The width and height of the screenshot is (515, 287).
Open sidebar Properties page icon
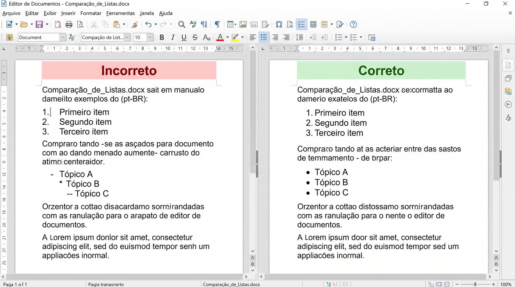pos(508,65)
